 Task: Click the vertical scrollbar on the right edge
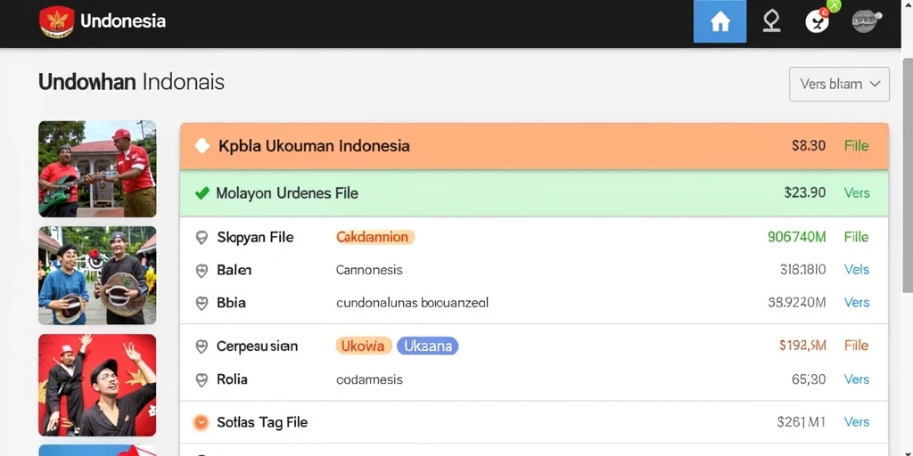point(907,175)
